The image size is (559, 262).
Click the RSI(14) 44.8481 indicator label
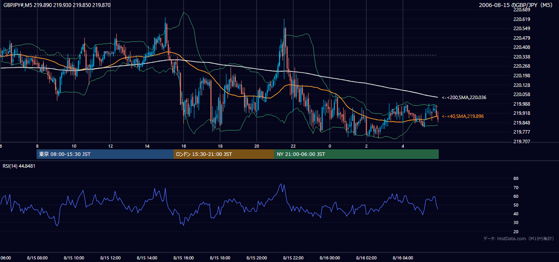coord(19,166)
